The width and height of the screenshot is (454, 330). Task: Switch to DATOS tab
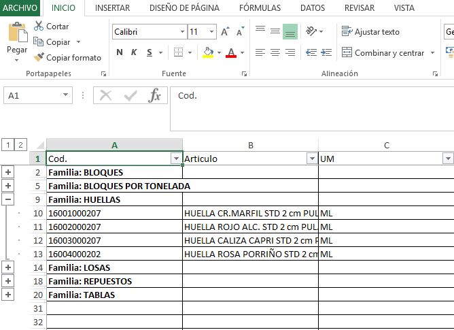pos(313,8)
